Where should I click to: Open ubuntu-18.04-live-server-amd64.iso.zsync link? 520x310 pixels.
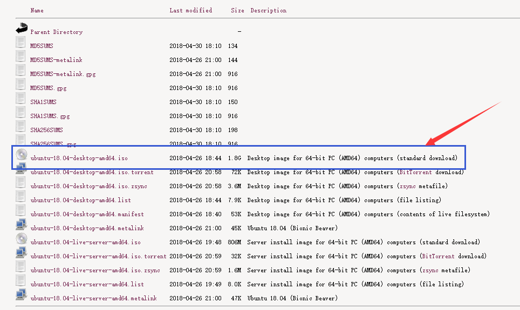coord(95,270)
